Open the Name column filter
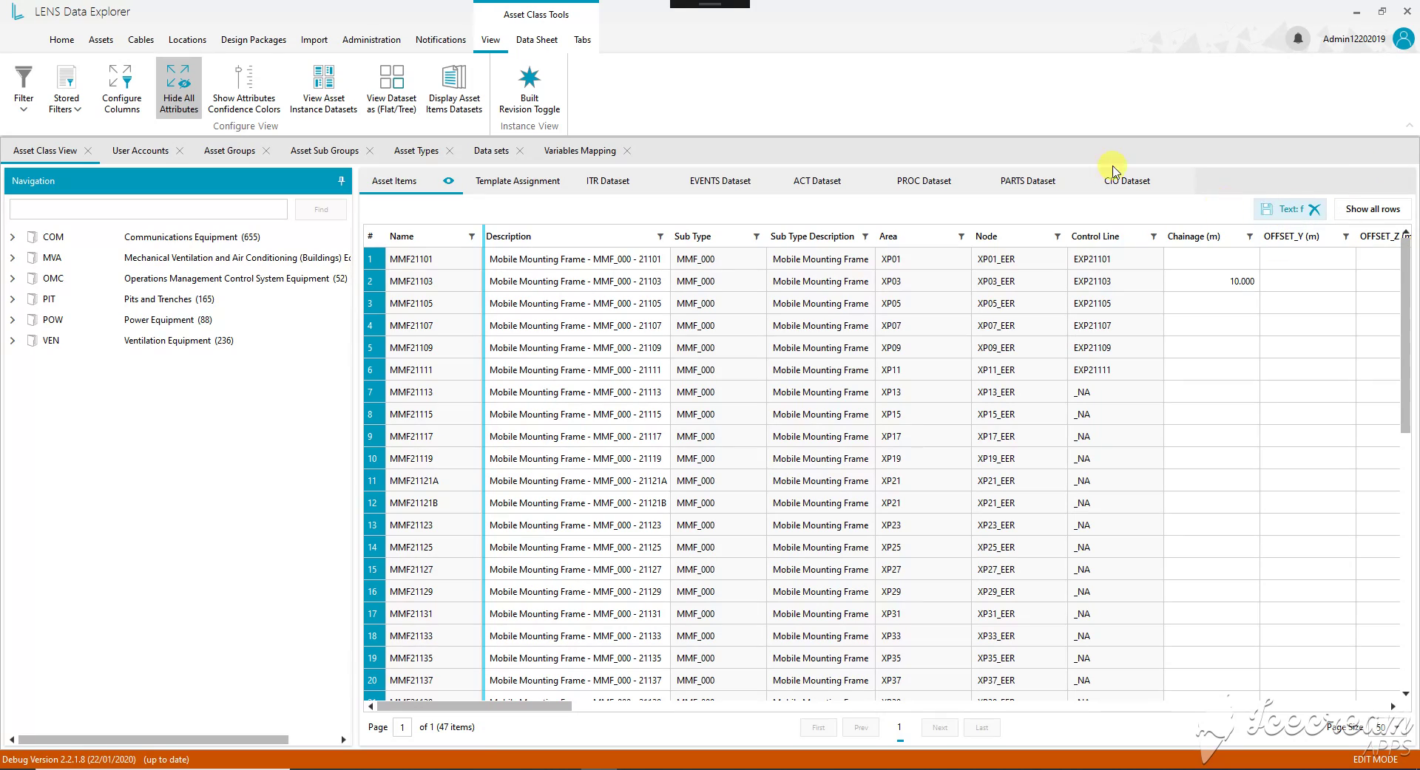 (x=471, y=236)
